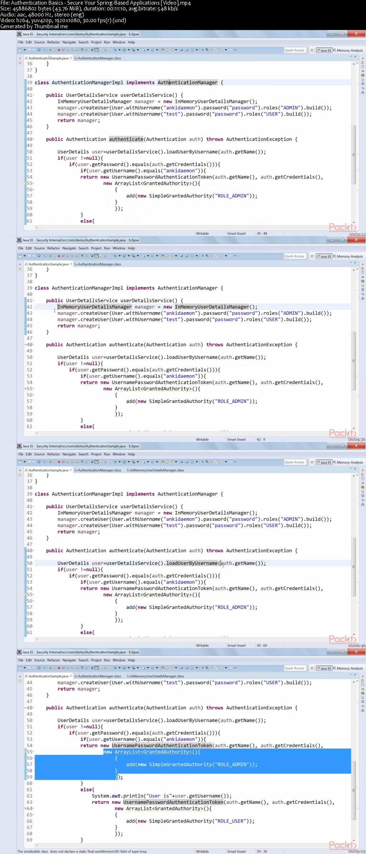Open Window menu in the 00:09:03 frame
The image size is (366, 854).
[x=119, y=660]
